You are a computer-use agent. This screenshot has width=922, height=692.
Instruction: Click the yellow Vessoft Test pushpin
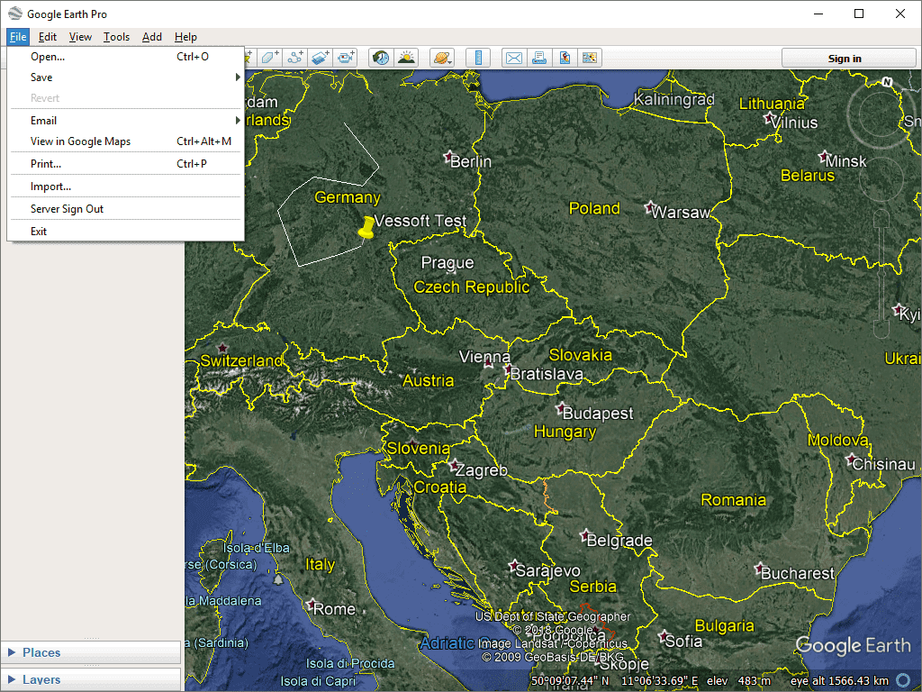point(366,227)
